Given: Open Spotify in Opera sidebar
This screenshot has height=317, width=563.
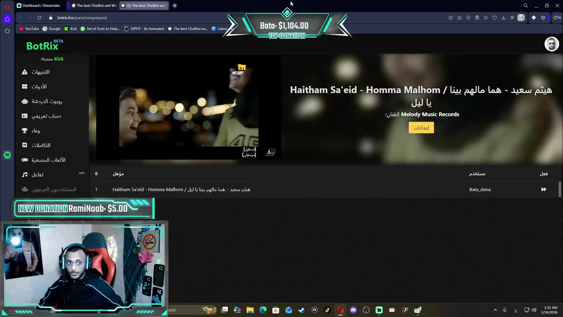Looking at the screenshot, I should pyautogui.click(x=7, y=155).
